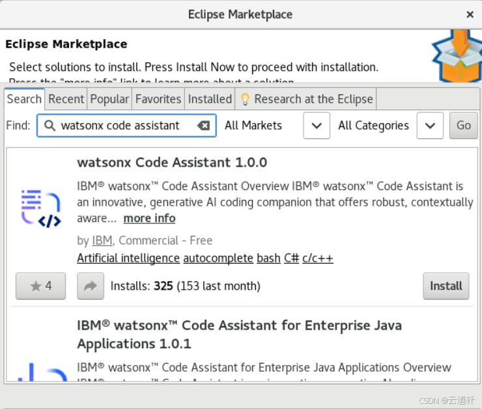
Task: Click the Eclipse Marketplace box icon in the header
Action: [457, 55]
